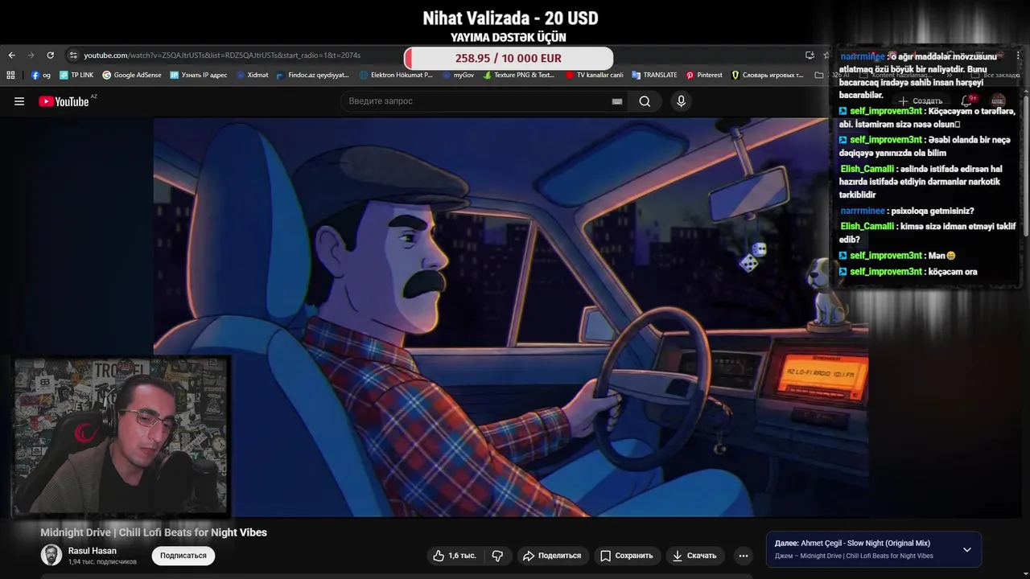Open the Google AdSense bookmark
Image resolution: width=1030 pixels, height=579 pixels.
pyautogui.click(x=132, y=75)
